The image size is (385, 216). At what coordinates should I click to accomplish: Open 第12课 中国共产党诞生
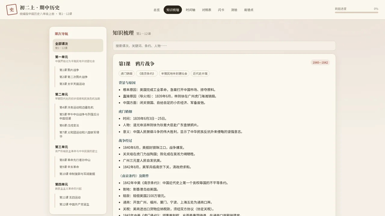point(74,205)
